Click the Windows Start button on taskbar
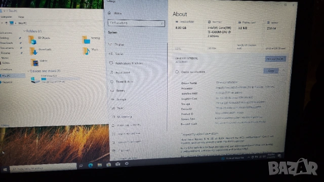The height and width of the screenshot is (182, 324). pos(5,169)
